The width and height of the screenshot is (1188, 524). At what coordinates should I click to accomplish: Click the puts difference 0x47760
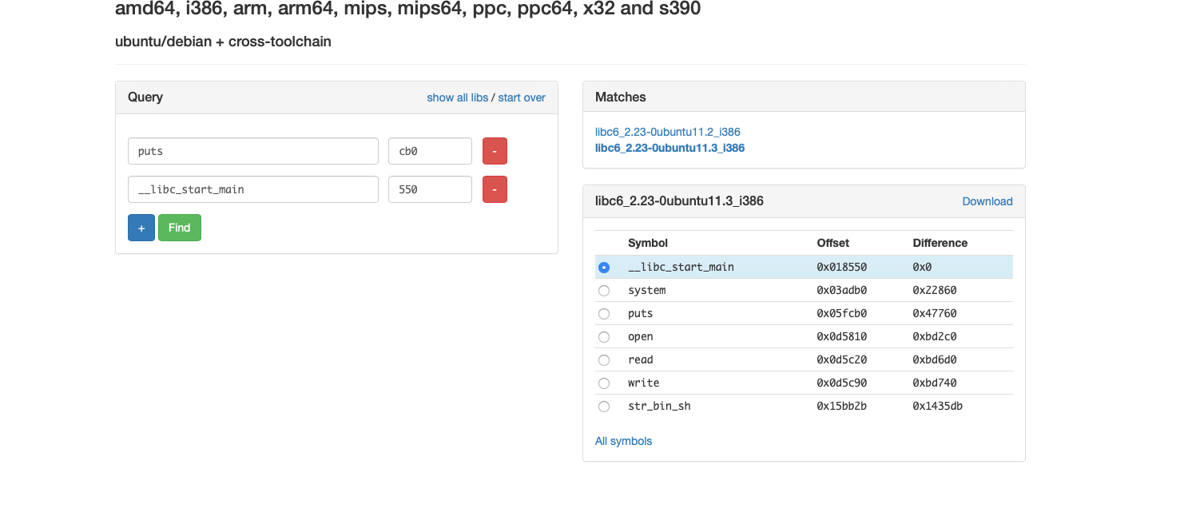[935, 314]
